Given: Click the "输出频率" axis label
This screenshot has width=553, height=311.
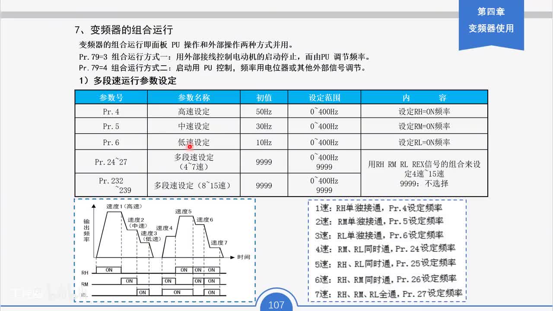Looking at the screenshot, I should tap(86, 230).
